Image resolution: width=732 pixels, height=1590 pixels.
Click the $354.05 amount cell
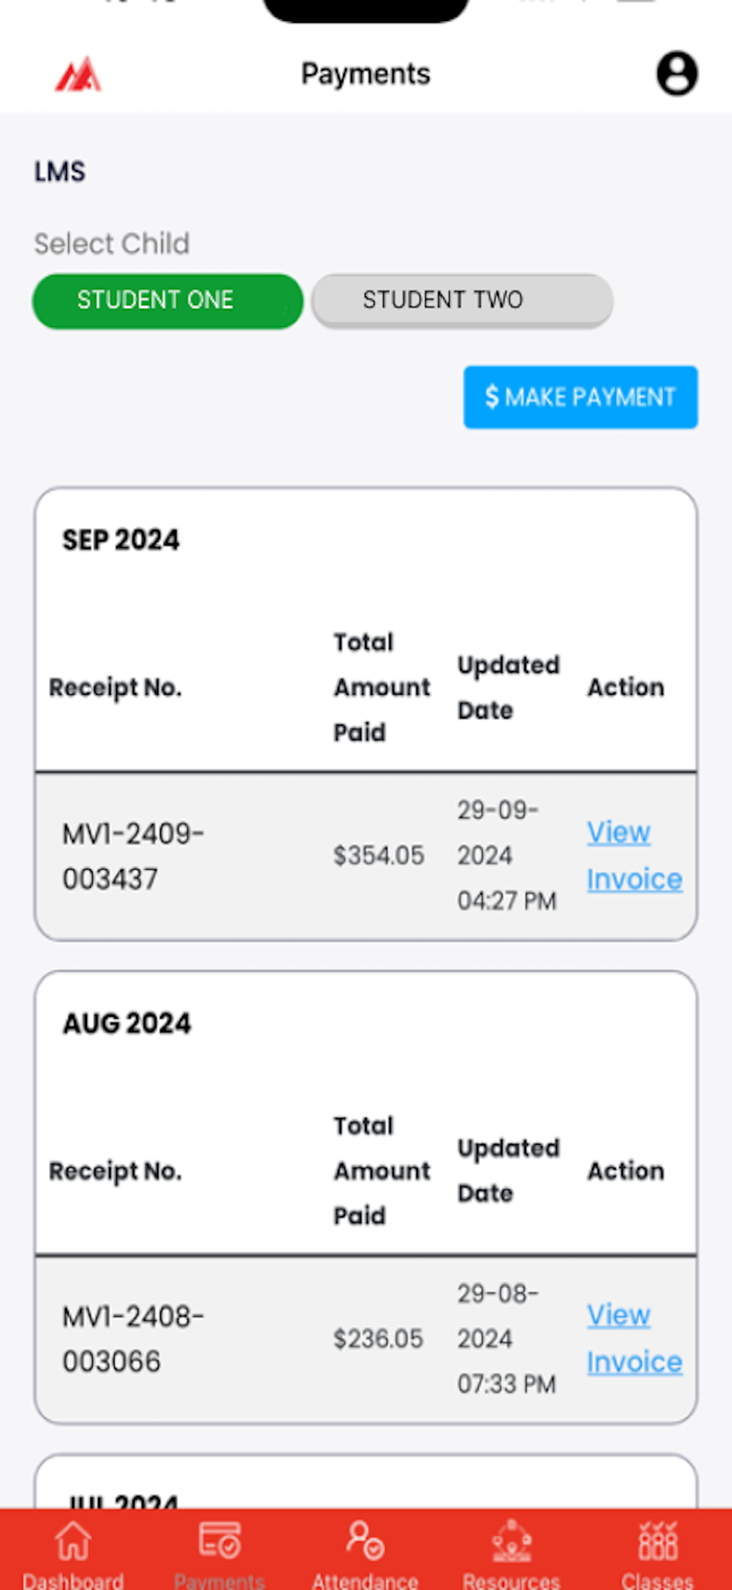pyautogui.click(x=379, y=855)
